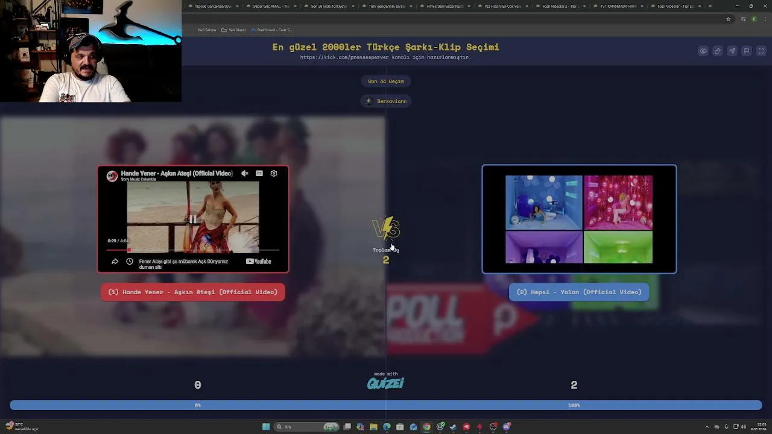Open the Sony Music channel avatar
Screen dimensions: 772x434
pyautogui.click(x=112, y=175)
